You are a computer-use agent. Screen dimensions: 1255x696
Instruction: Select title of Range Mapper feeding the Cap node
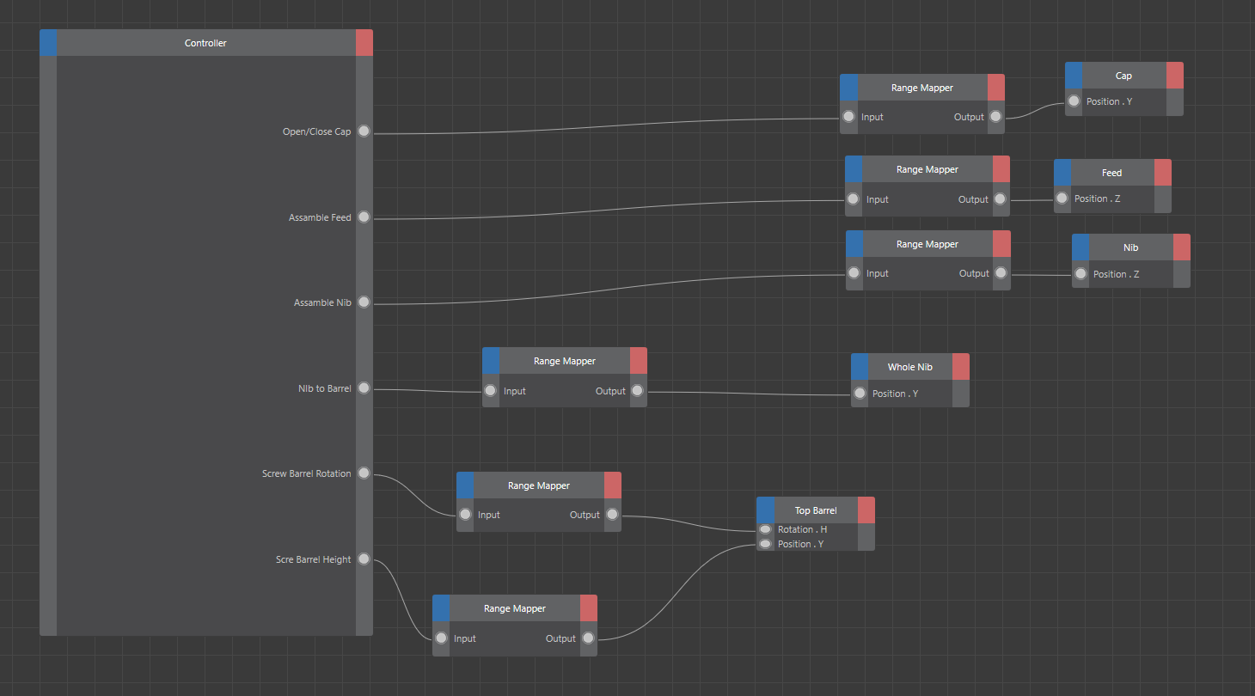click(x=922, y=88)
